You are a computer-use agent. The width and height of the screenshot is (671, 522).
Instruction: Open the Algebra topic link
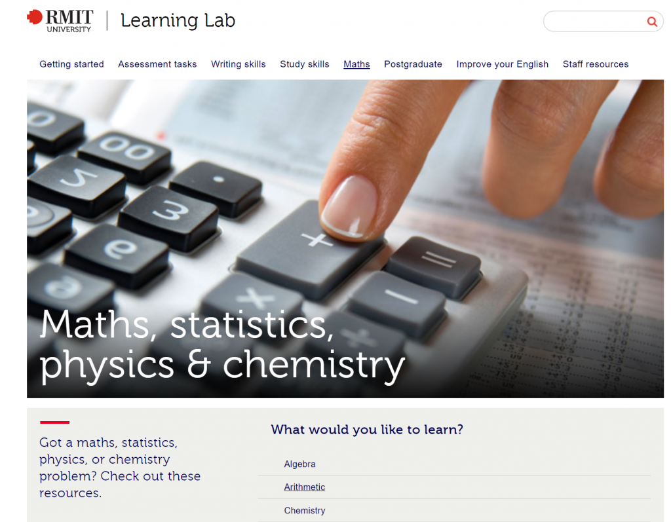(299, 464)
